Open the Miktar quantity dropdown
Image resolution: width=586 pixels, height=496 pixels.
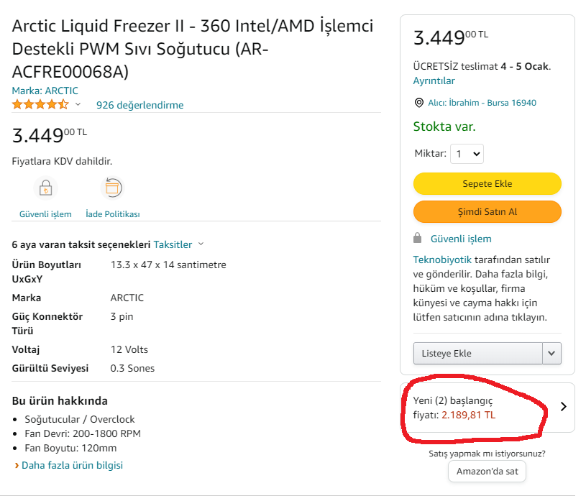click(x=467, y=154)
